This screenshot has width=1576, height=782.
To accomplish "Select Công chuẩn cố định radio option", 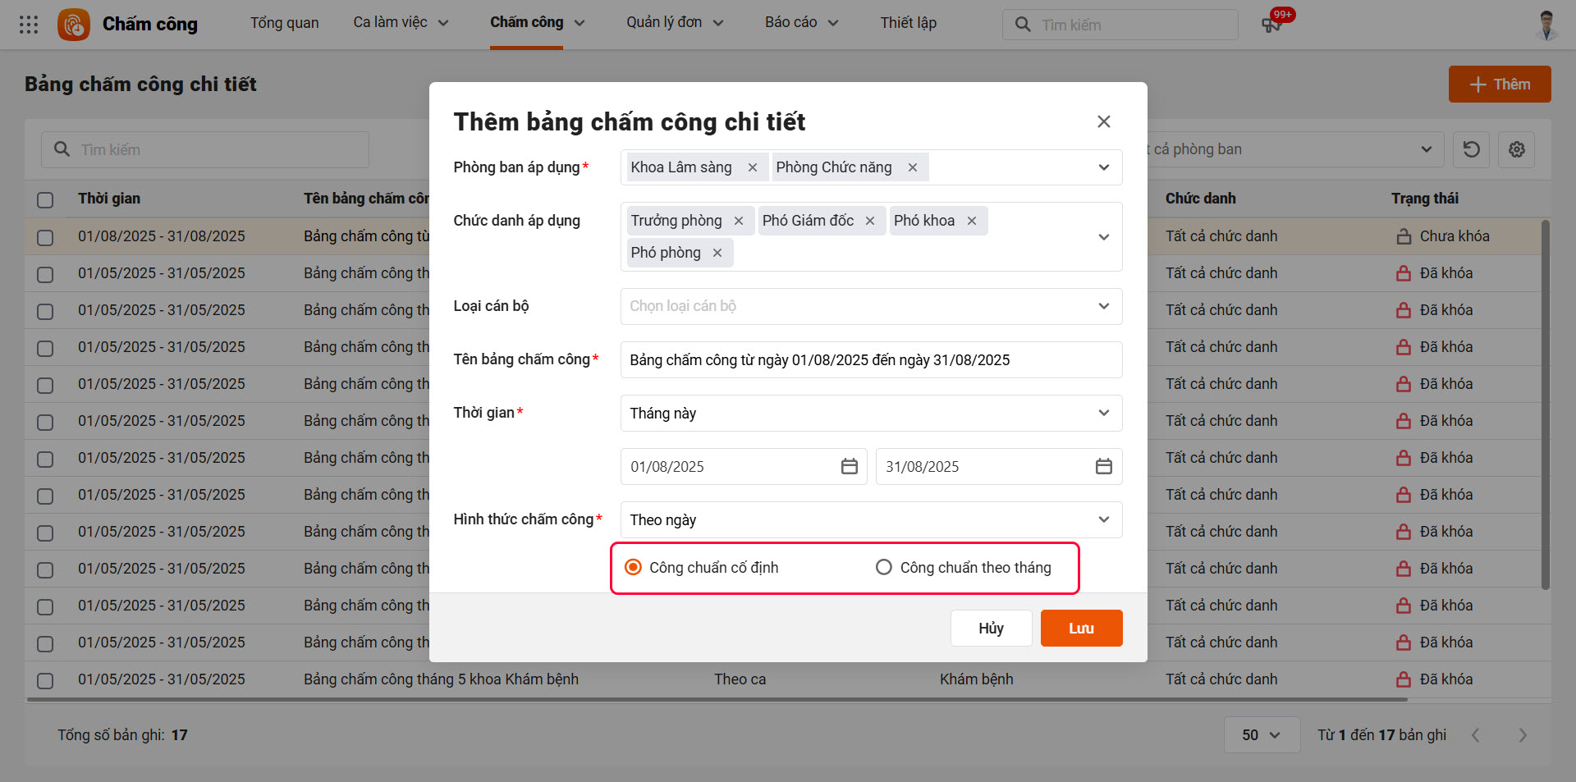I will pos(633,568).
